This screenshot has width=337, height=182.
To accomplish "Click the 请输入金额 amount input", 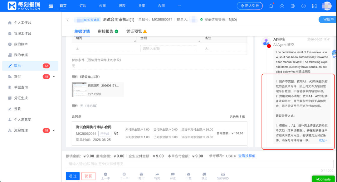I will pyautogui.click(x=169, y=49).
